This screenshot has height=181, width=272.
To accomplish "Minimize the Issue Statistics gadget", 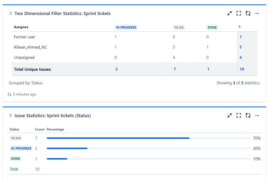I will [x=230, y=116].
